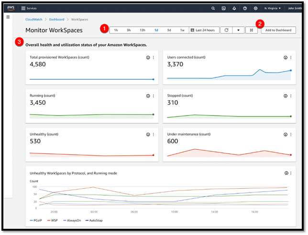The width and height of the screenshot is (308, 235).
Task: Click the Services label in top bar
Action: pyautogui.click(x=32, y=8)
